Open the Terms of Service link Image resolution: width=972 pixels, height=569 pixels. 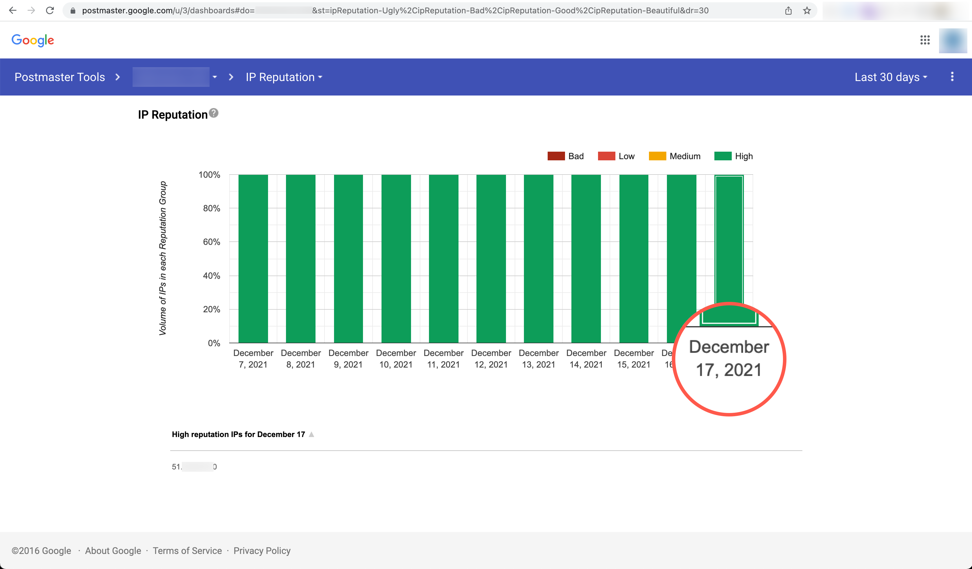[x=187, y=550]
